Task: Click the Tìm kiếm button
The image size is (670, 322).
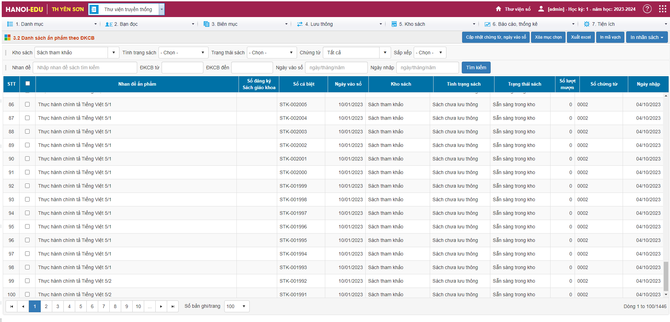Action: click(x=476, y=68)
